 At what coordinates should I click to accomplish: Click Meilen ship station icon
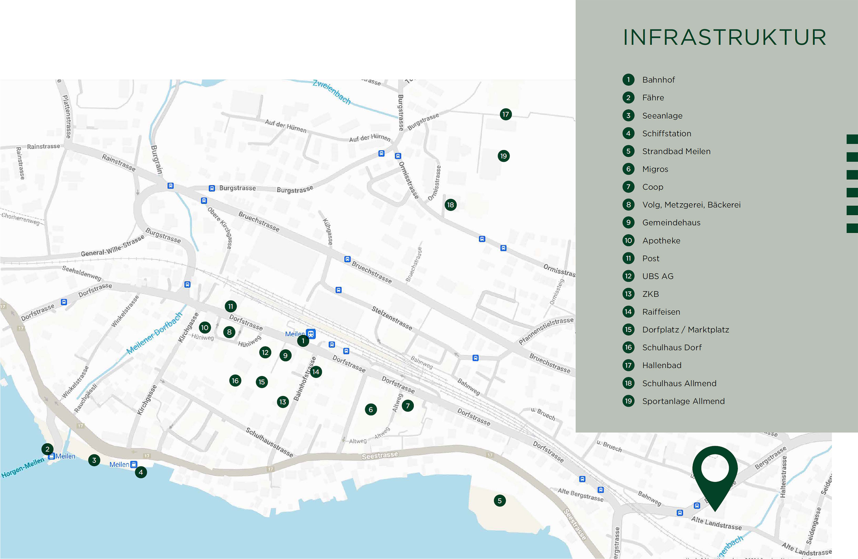click(134, 464)
